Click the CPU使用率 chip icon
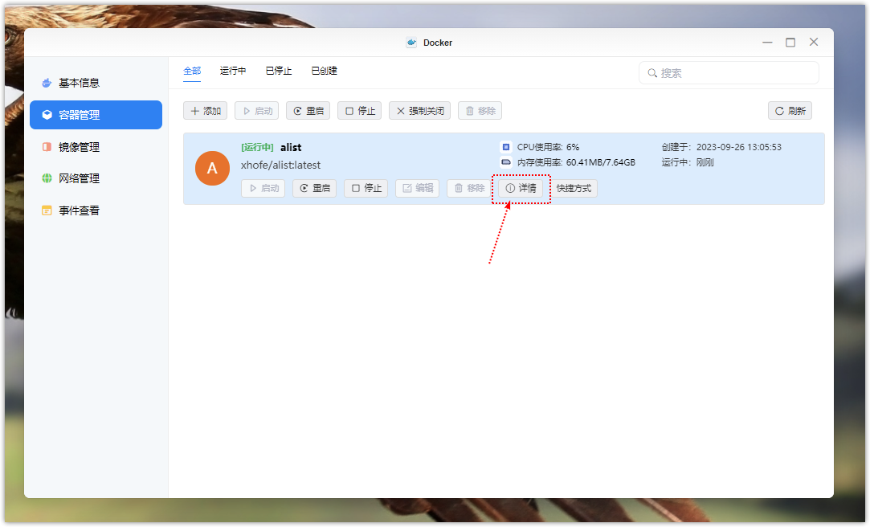This screenshot has width=870, height=527. (505, 147)
